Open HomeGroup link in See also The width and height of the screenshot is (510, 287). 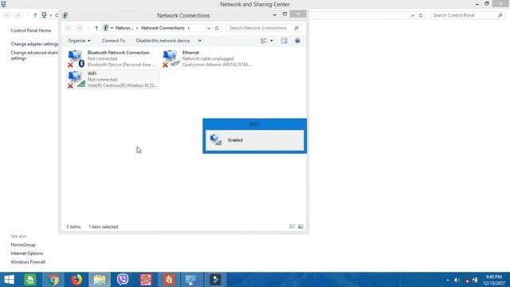[x=23, y=245]
